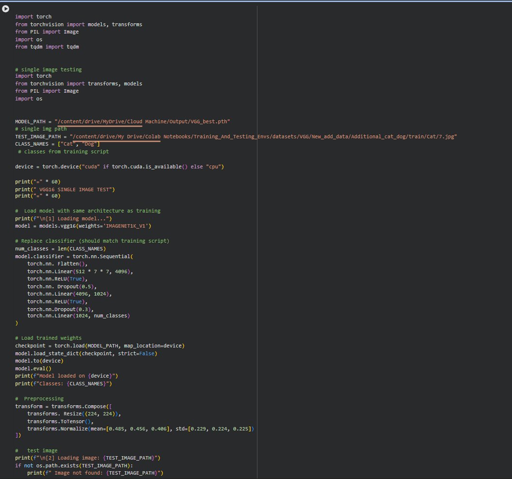Click the '[2] Loading image' print line

(88, 458)
